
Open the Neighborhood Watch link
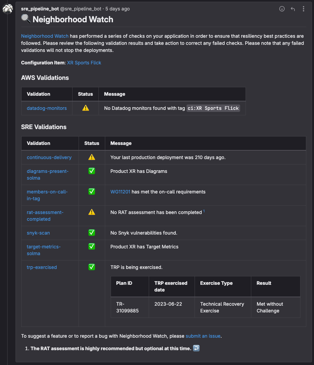point(45,36)
